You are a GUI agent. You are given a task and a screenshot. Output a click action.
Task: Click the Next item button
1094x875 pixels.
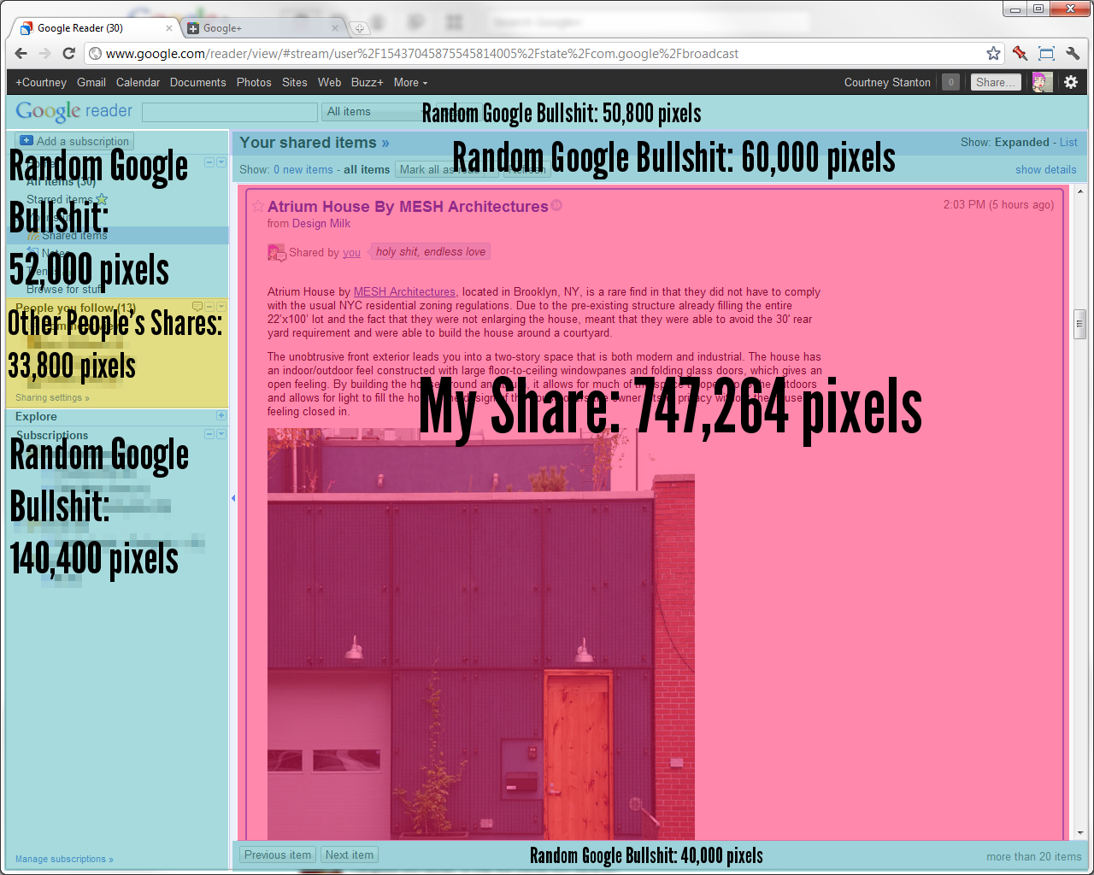[x=349, y=854]
